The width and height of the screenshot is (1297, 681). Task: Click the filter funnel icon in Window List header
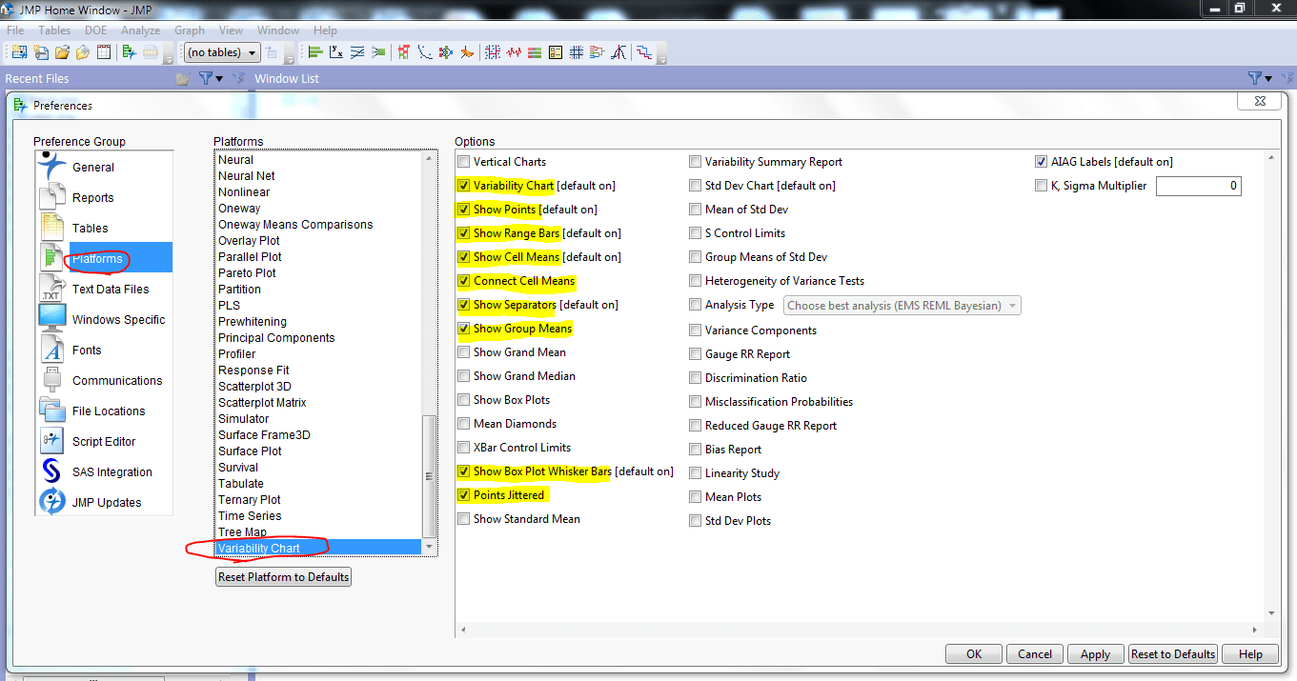[1254, 78]
